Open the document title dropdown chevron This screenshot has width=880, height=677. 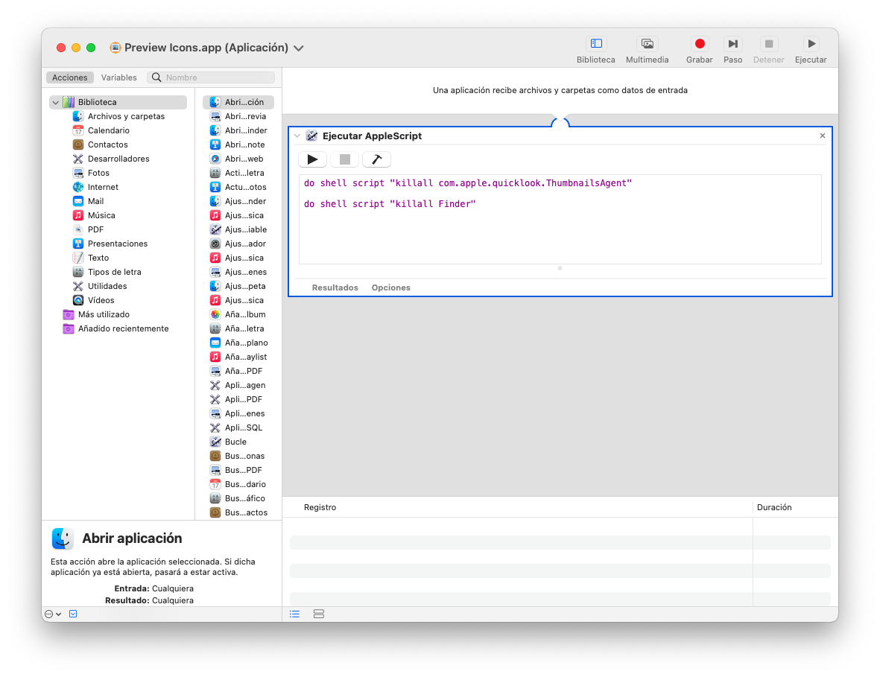pyautogui.click(x=299, y=48)
